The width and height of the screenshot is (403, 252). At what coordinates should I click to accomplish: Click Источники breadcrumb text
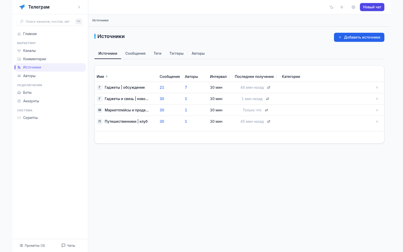point(100,20)
